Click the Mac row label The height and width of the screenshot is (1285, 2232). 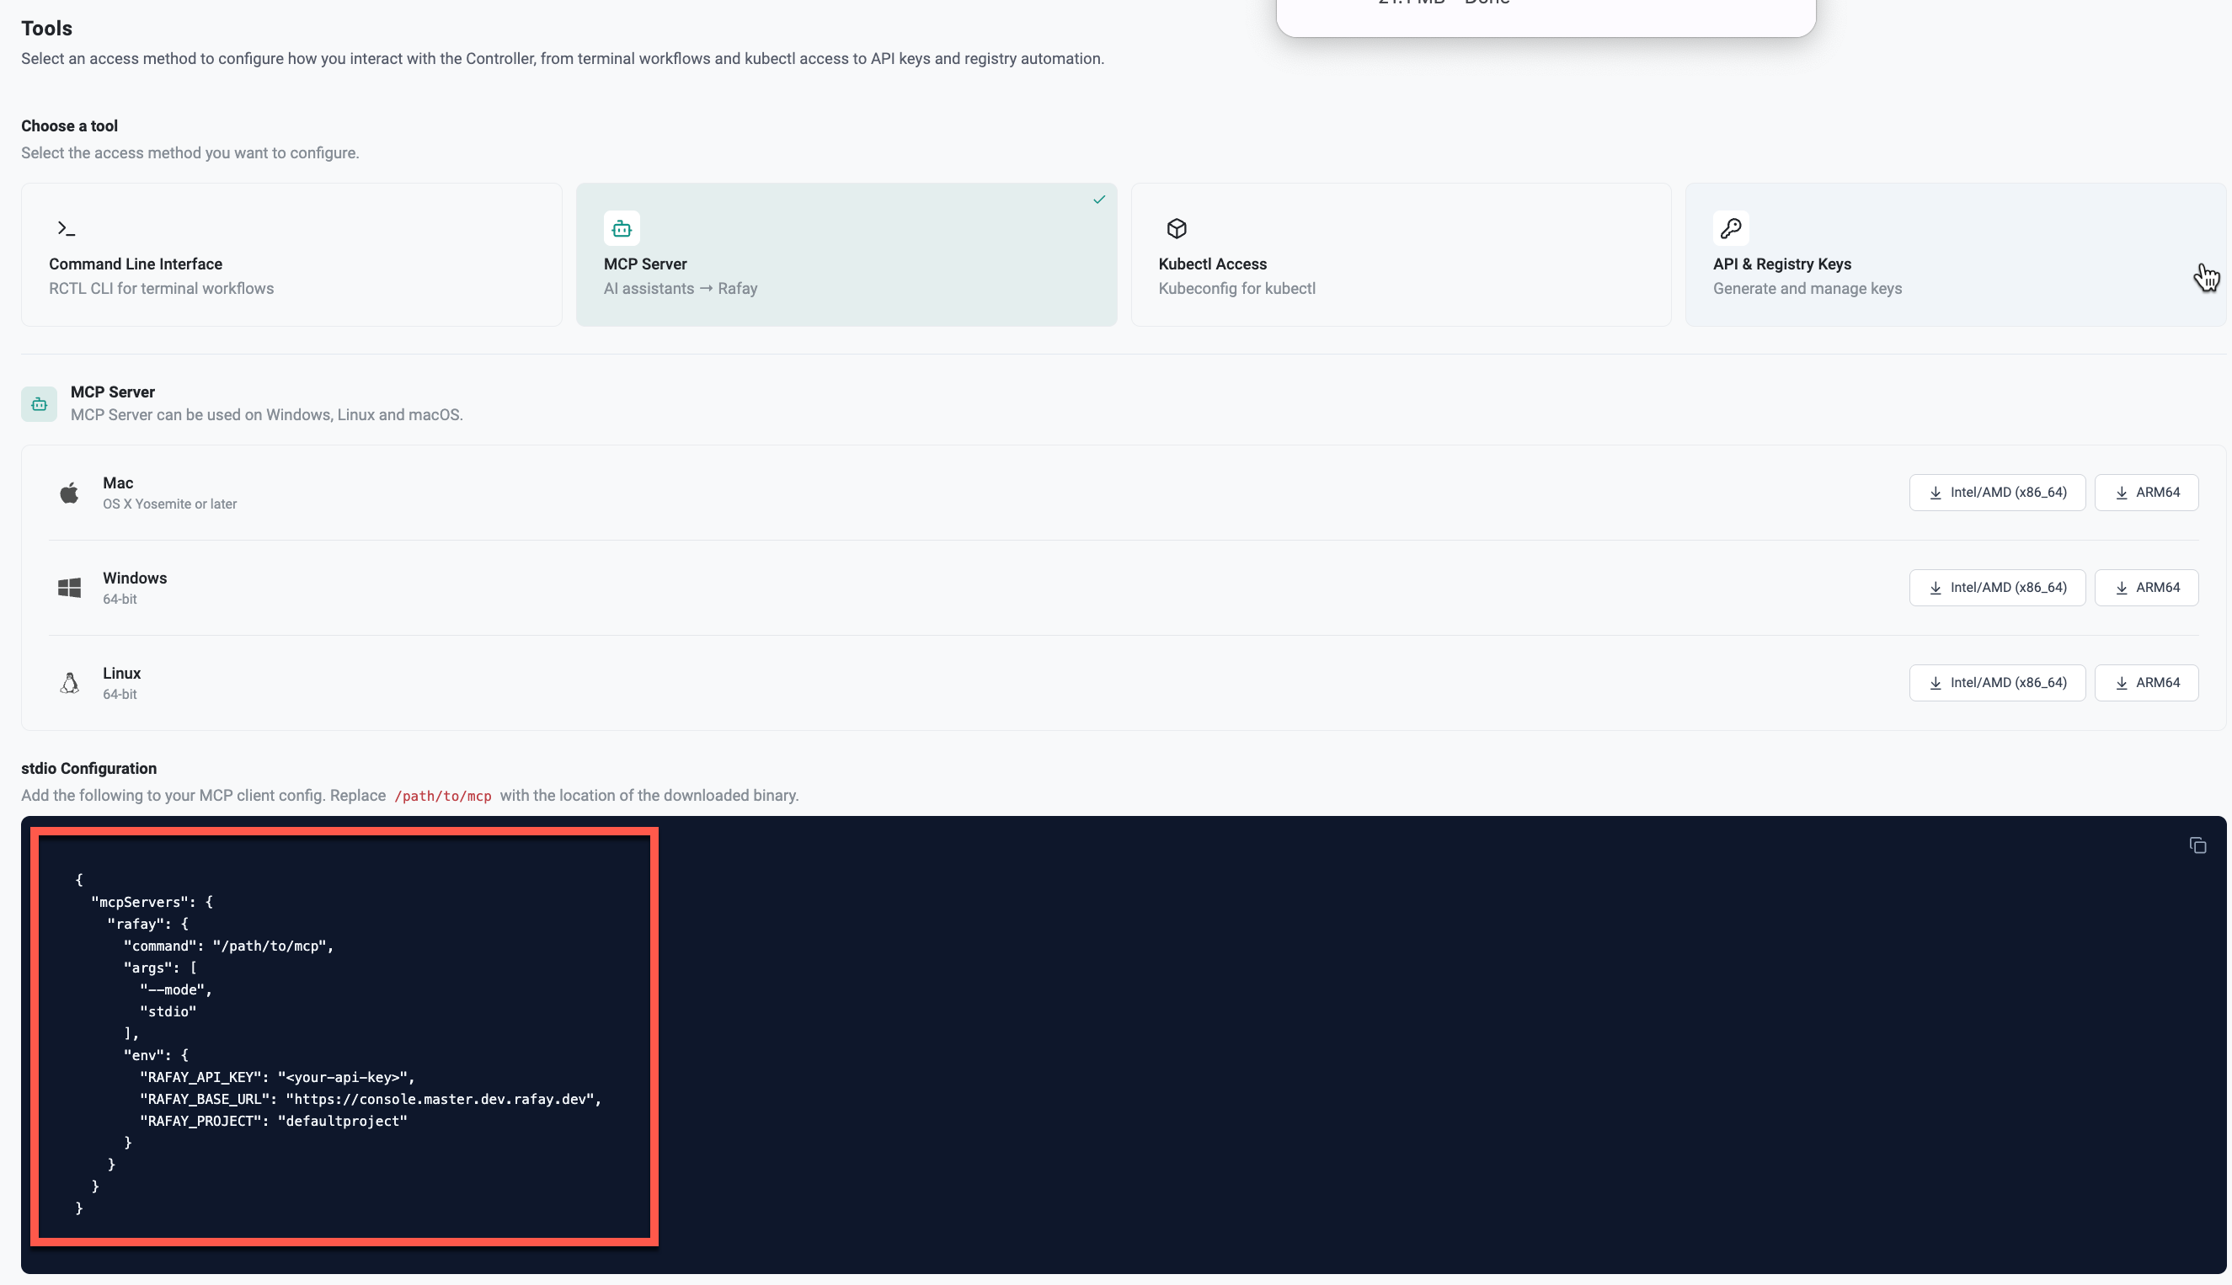(x=117, y=483)
